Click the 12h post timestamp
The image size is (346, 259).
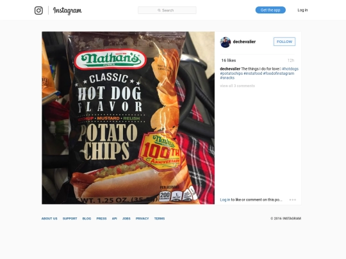point(291,60)
